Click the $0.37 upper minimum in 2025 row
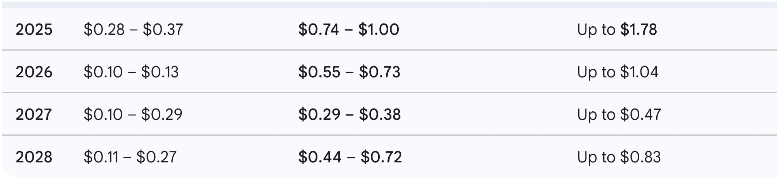The width and height of the screenshot is (781, 179). tap(163, 30)
